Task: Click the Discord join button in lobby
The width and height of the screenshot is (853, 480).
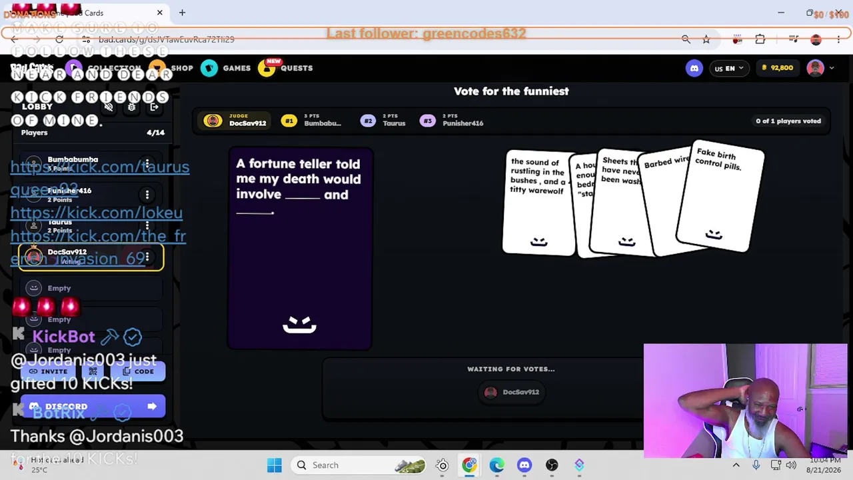Action: tap(93, 407)
